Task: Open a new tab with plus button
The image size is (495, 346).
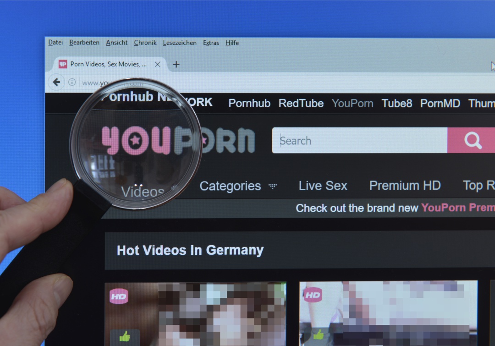Action: (176, 65)
